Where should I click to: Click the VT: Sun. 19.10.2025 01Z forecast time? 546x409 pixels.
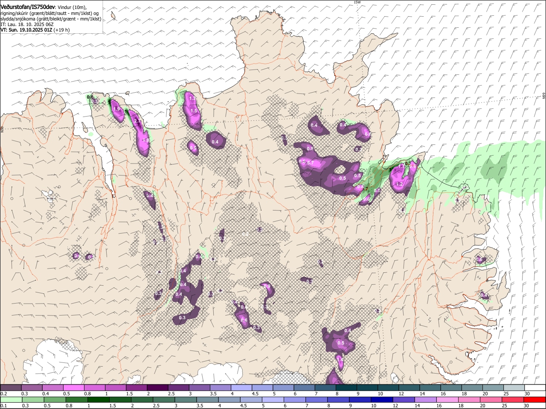26,30
